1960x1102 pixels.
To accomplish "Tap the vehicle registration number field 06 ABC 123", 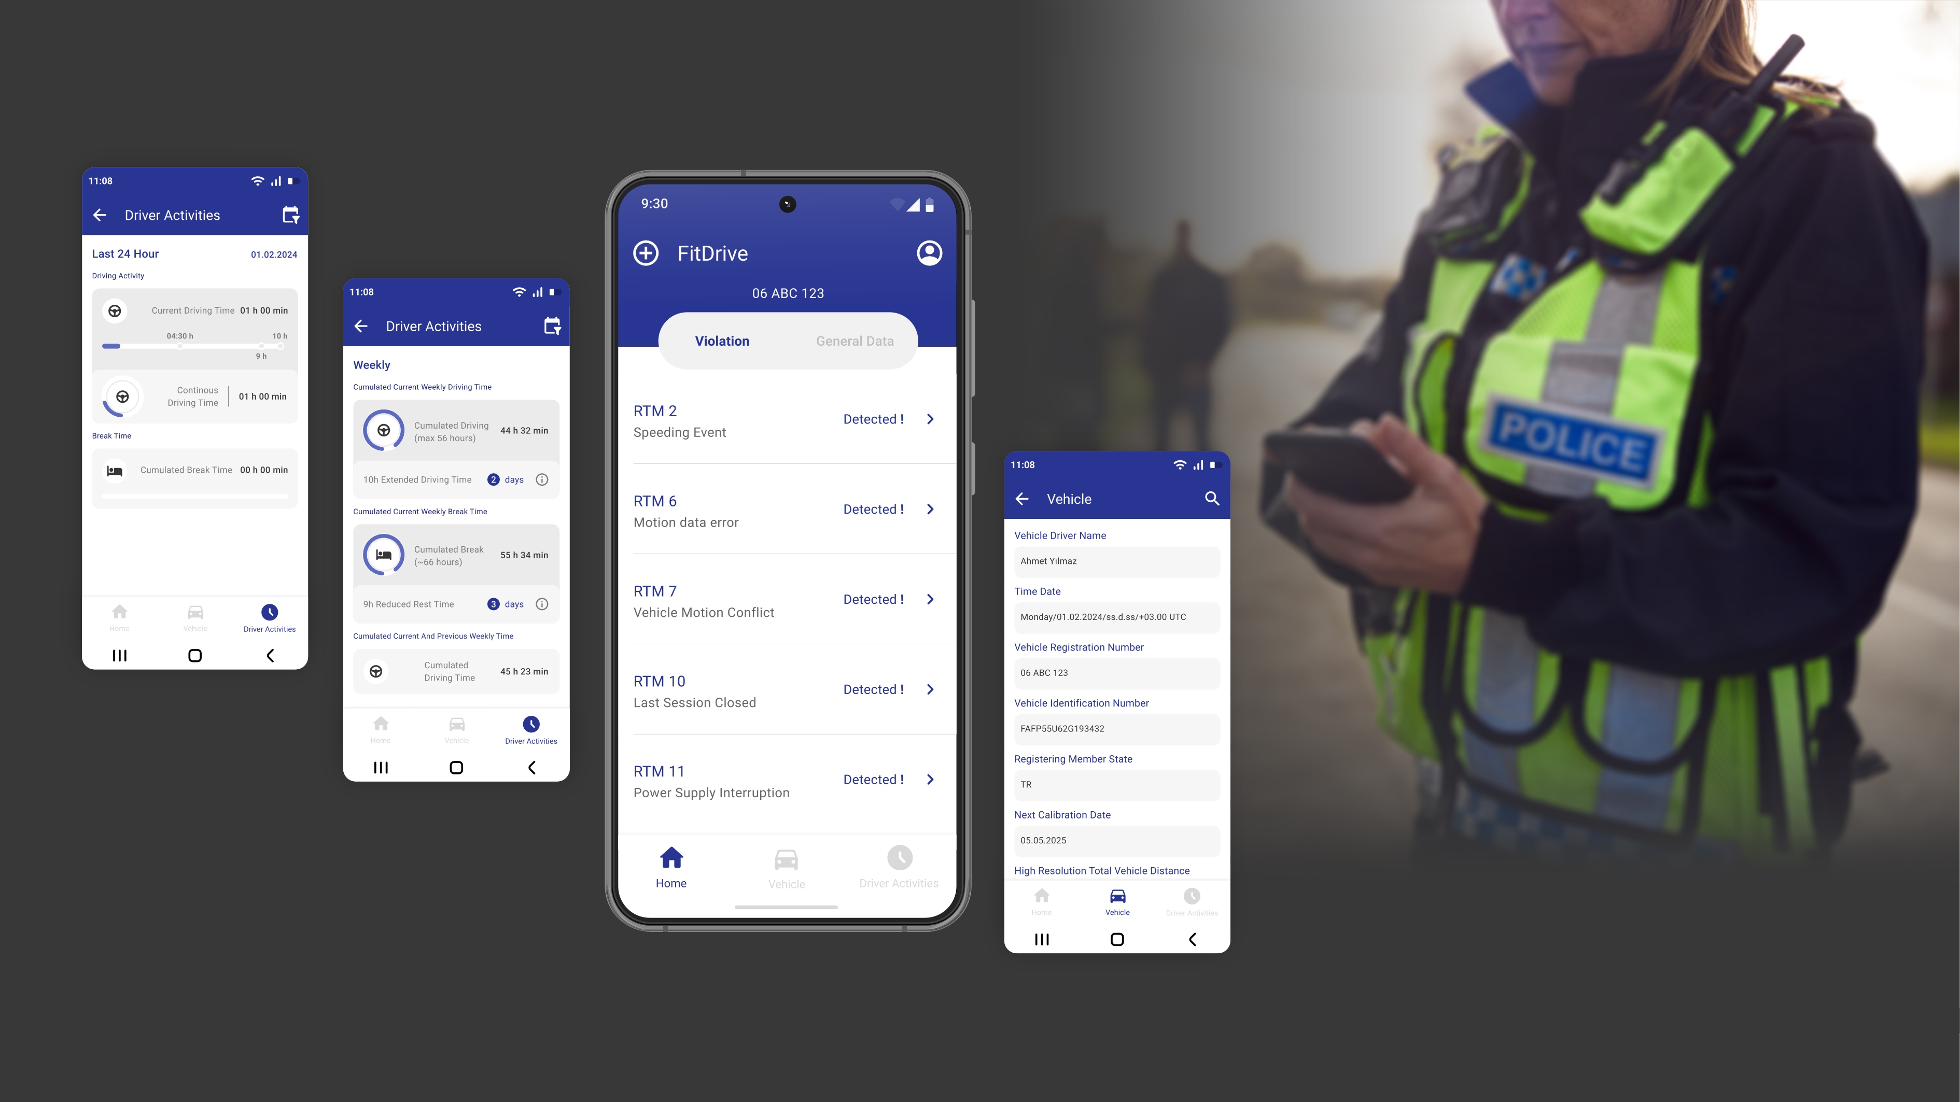I will point(1116,673).
